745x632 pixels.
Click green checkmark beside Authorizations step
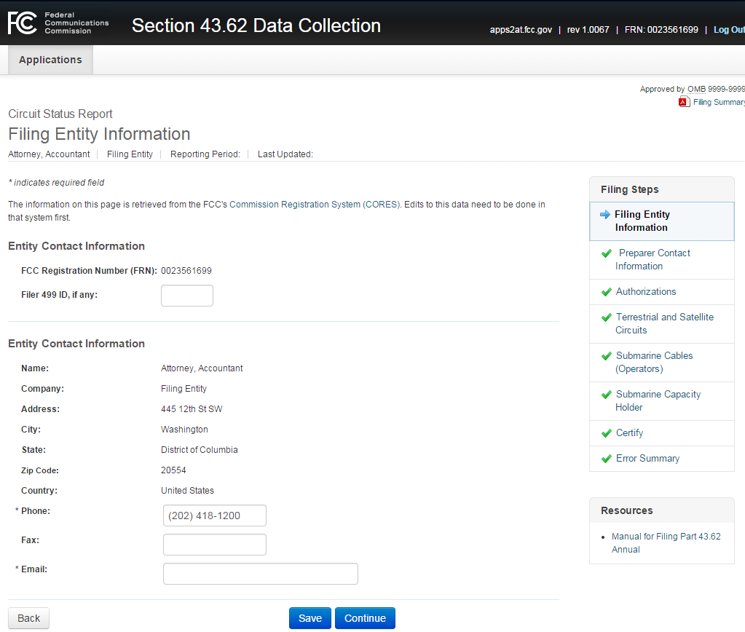(606, 292)
